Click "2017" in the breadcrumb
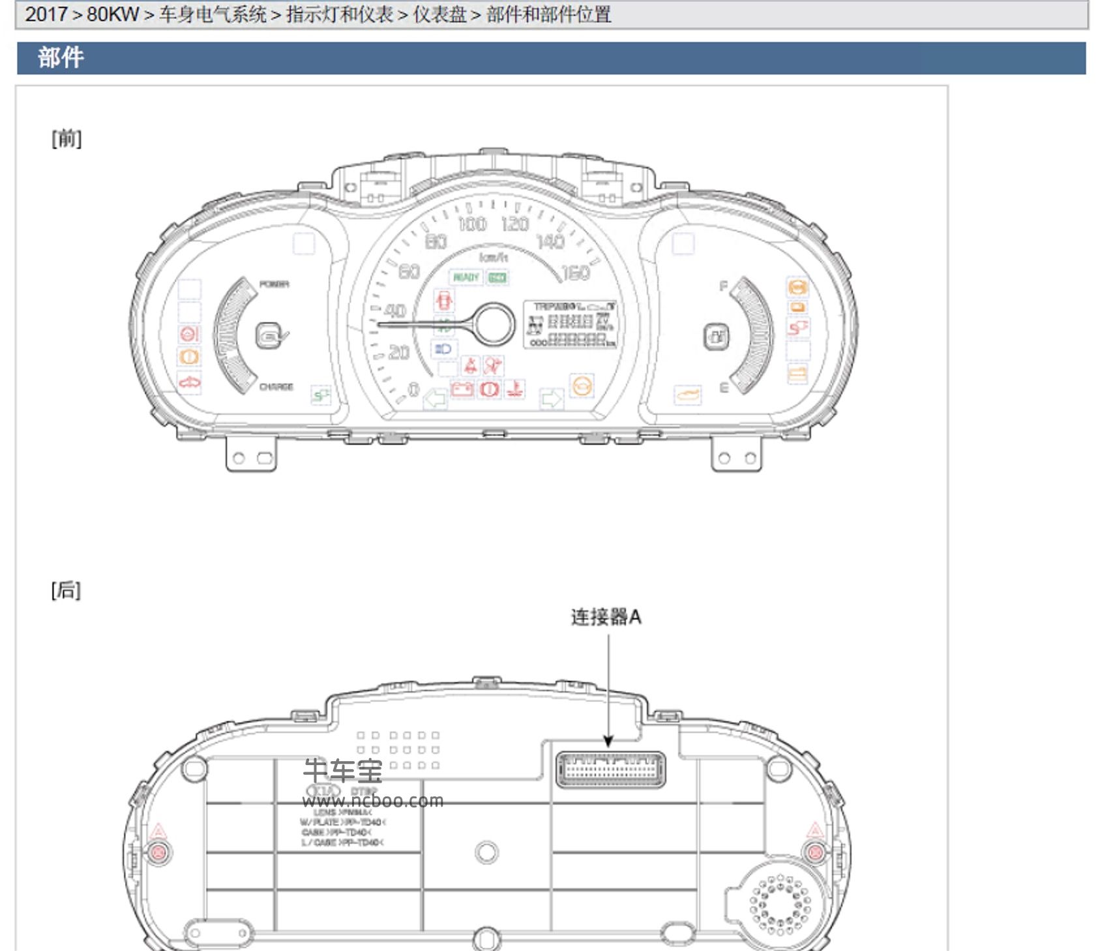 click(46, 14)
